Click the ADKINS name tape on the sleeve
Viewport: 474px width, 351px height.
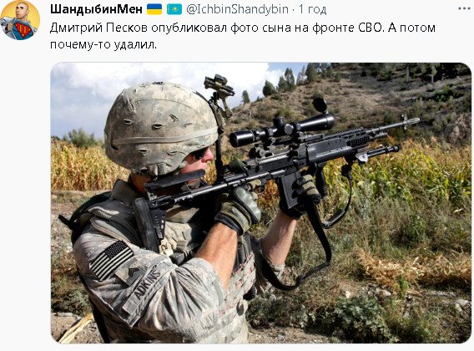pos(147,283)
